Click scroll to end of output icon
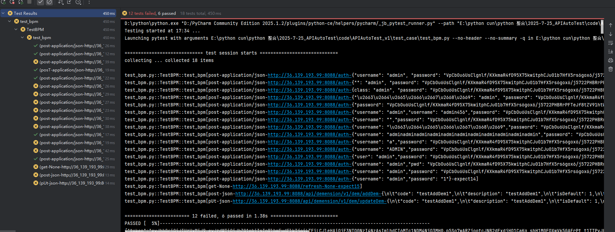615x232 pixels. click(x=611, y=52)
